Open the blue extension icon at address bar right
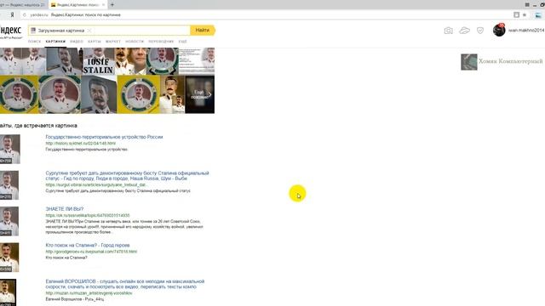The height and width of the screenshot is (306, 545). pyautogui.click(x=538, y=15)
